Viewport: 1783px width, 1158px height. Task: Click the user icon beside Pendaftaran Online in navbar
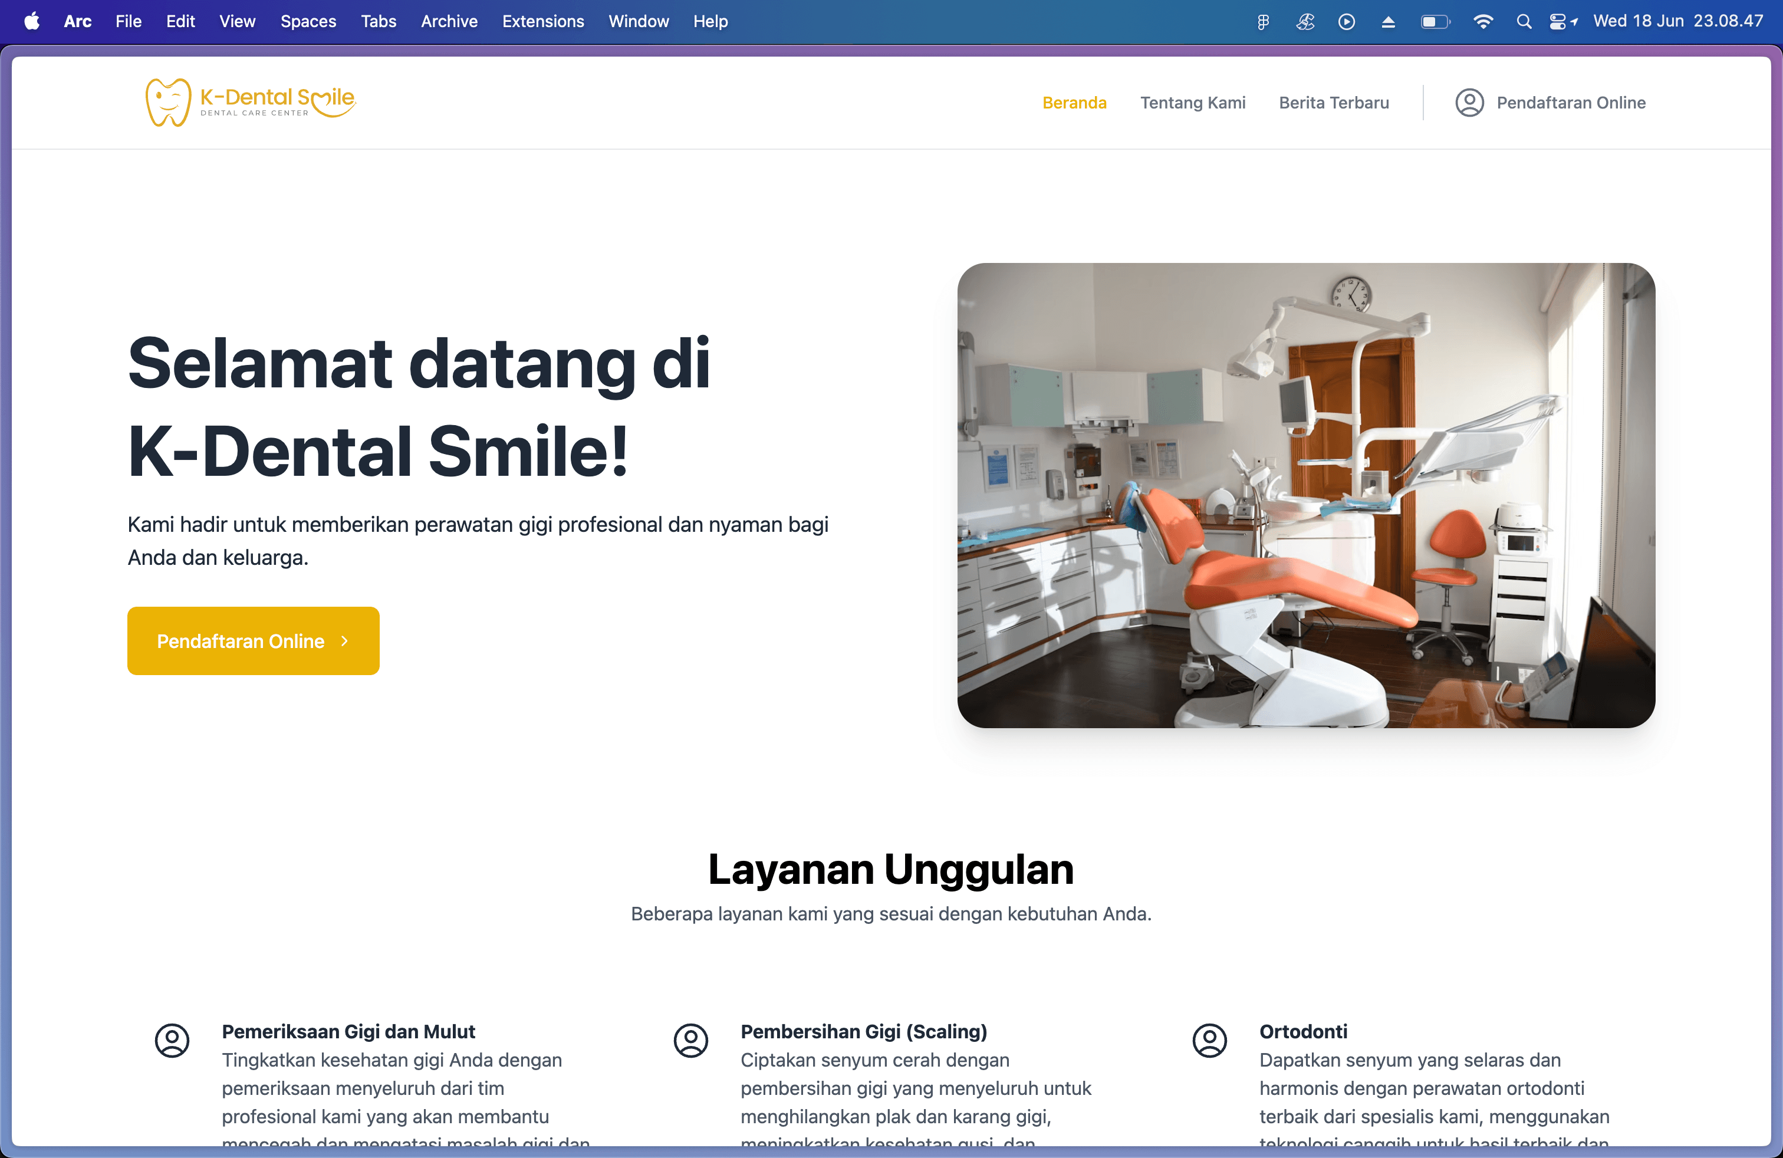pos(1469,103)
